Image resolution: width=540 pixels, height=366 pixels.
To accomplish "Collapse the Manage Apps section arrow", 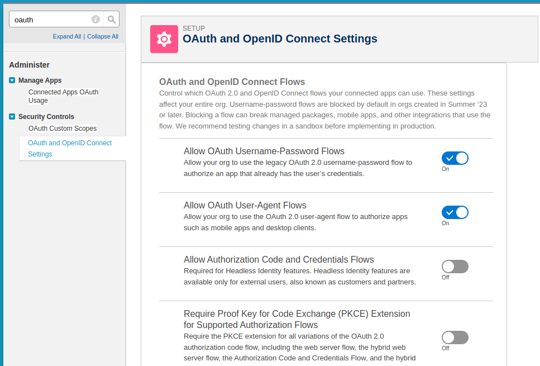I will click(12, 80).
